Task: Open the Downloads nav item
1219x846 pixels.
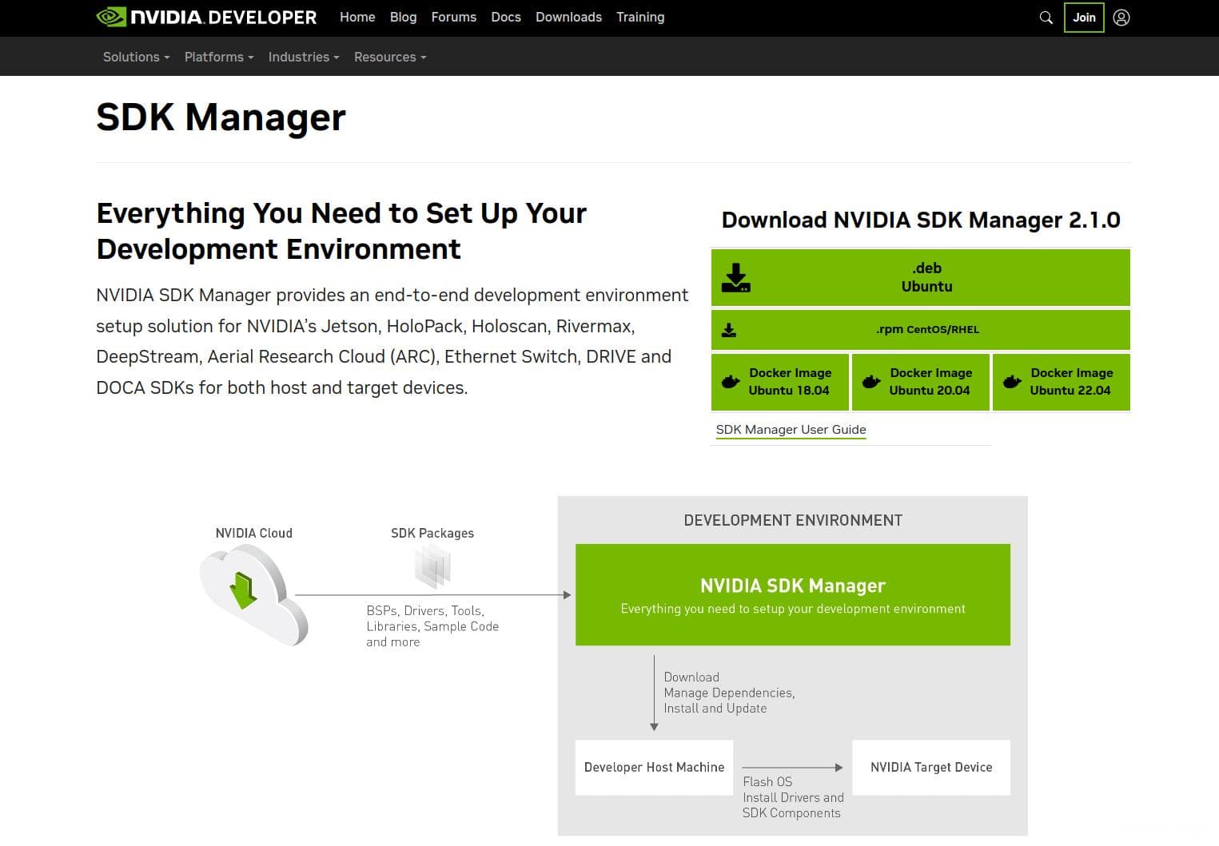Action: click(x=568, y=17)
